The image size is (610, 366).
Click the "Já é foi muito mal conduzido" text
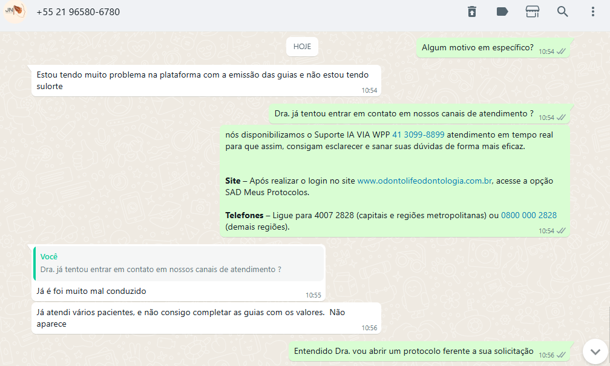click(x=91, y=291)
